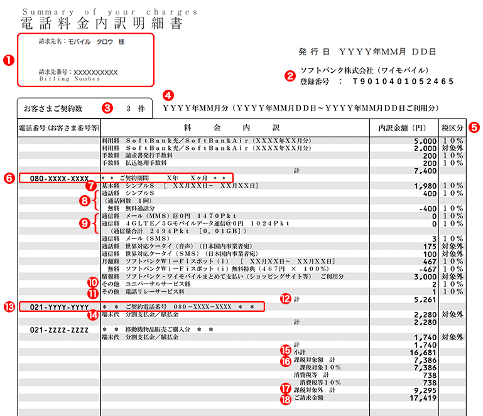Select the ご請求金額 label
483x416 pixels.
[x=308, y=398]
